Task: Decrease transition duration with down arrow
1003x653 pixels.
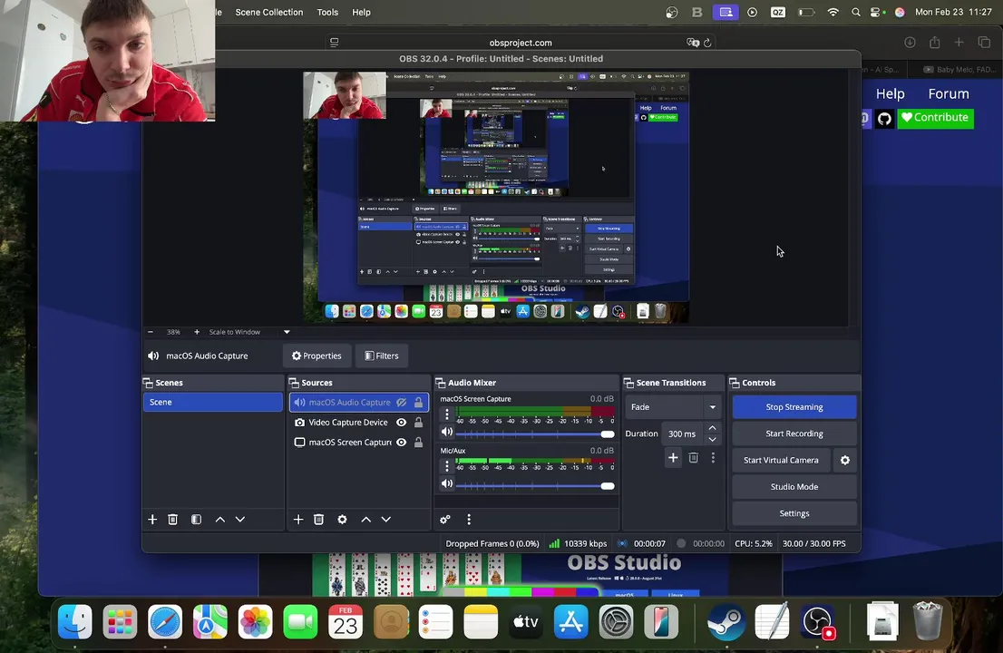Action: [x=712, y=439]
